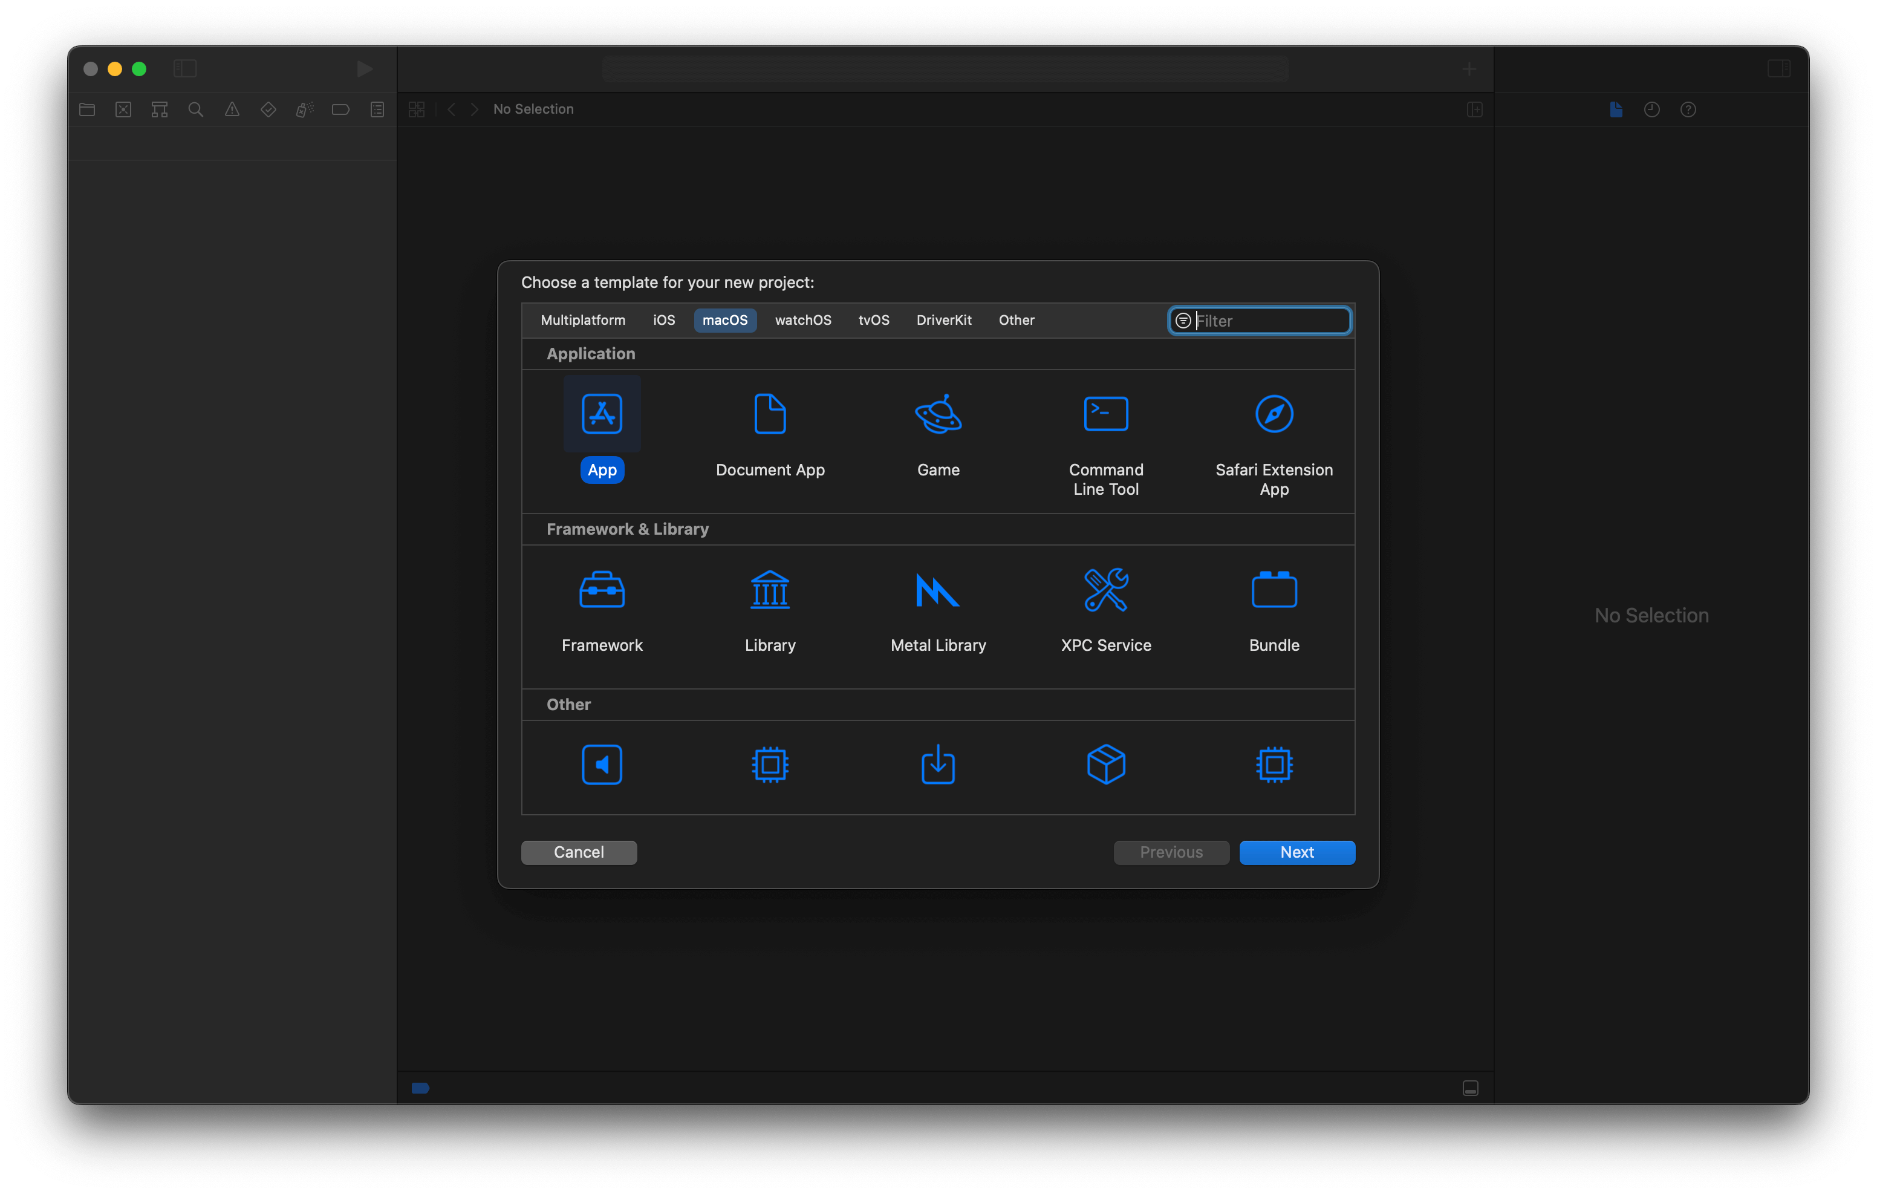Click the Next button

(x=1296, y=852)
